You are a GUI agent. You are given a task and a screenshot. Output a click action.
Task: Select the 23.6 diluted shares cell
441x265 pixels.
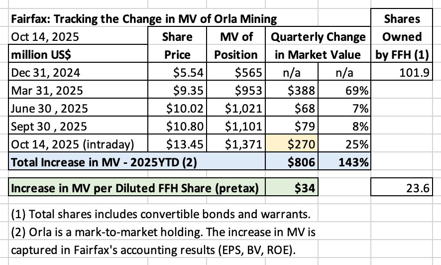402,188
